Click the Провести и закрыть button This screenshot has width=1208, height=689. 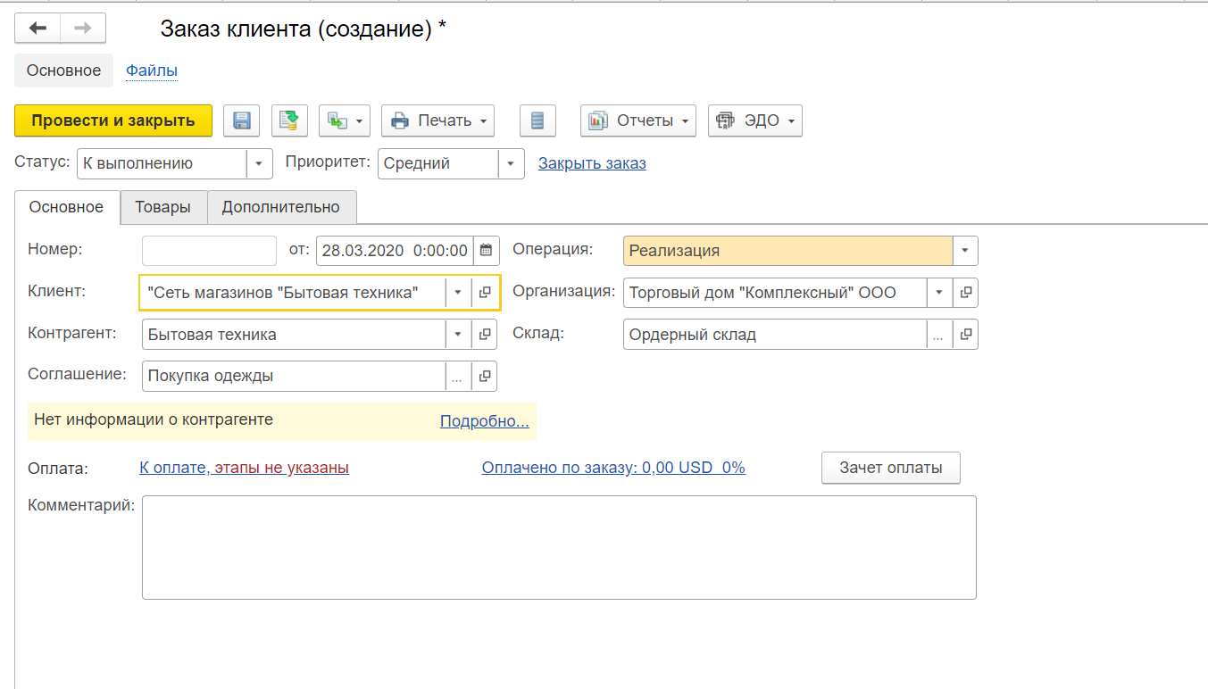pyautogui.click(x=113, y=120)
